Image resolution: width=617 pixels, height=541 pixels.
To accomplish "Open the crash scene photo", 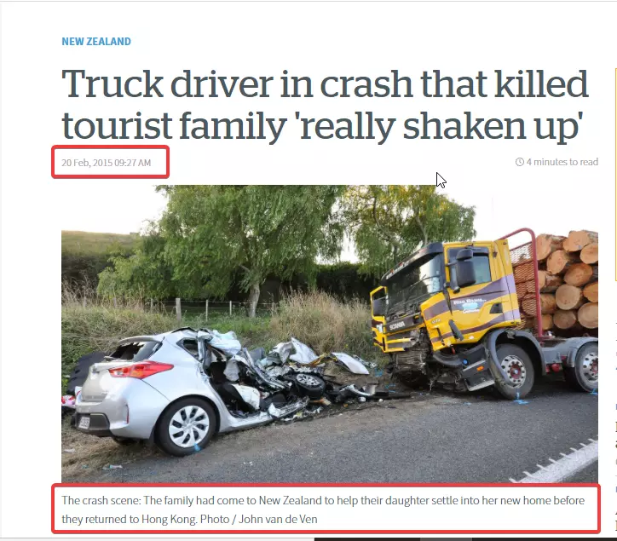I will [330, 334].
